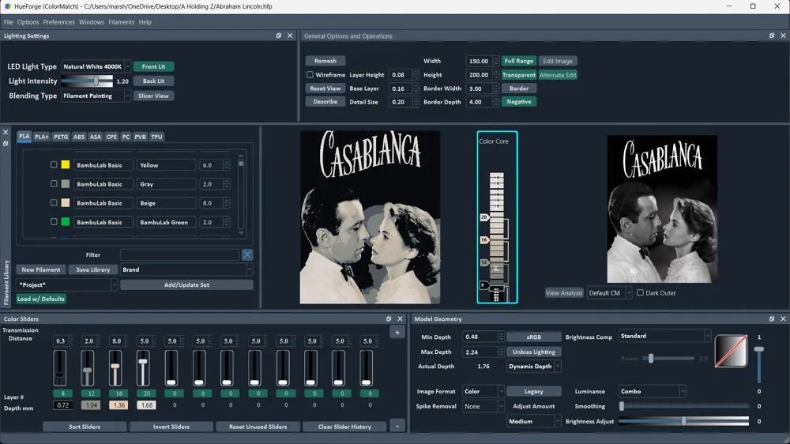Open the Filaments menu
Image resolution: width=790 pixels, height=444 pixels.
(x=122, y=22)
